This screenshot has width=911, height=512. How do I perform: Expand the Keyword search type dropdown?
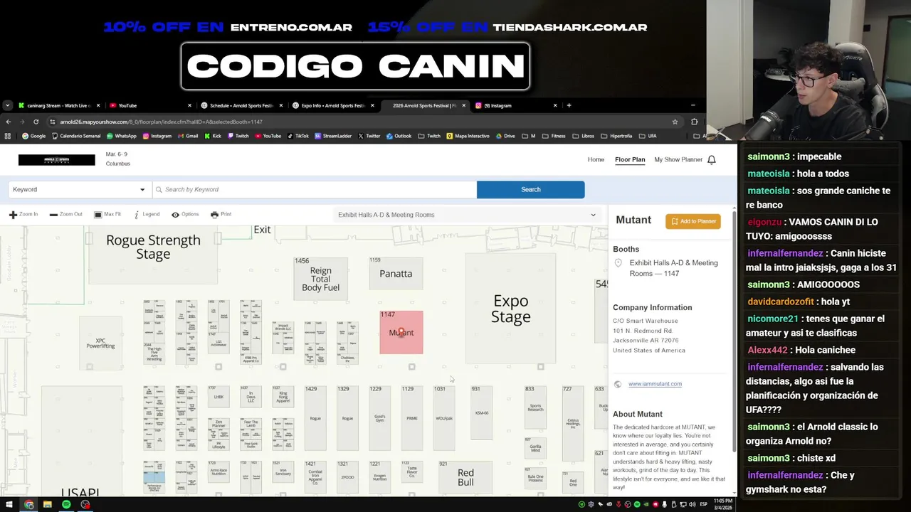click(79, 189)
